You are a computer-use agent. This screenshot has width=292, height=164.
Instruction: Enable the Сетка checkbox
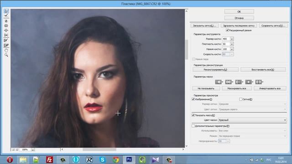240,99
